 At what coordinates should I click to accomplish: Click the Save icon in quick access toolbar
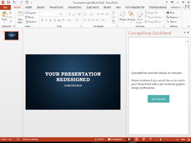point(8,2)
